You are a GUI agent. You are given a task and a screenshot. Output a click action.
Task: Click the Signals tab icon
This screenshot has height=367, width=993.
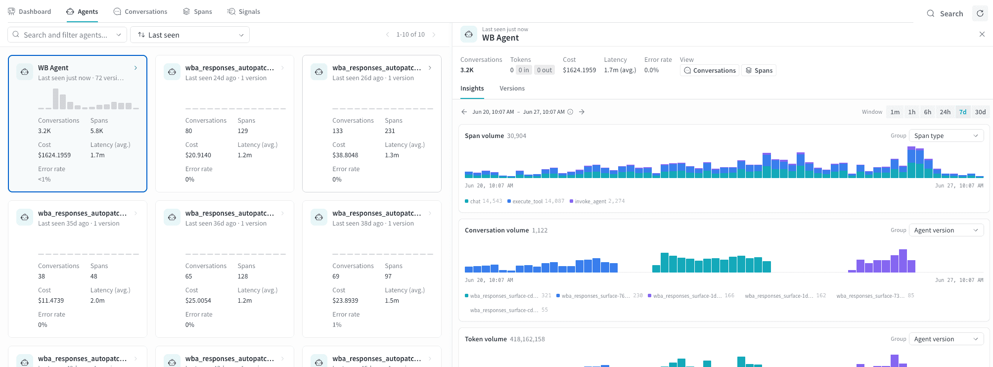[231, 11]
